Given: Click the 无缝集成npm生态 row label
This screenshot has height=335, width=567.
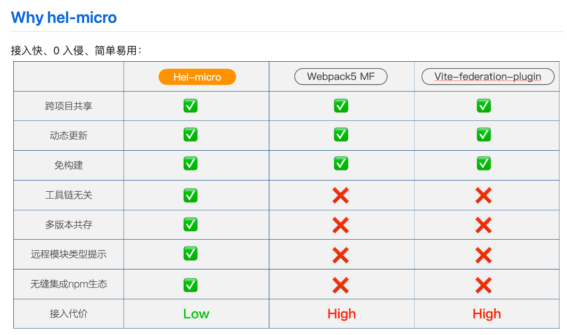Looking at the screenshot, I should pyautogui.click(x=69, y=284).
